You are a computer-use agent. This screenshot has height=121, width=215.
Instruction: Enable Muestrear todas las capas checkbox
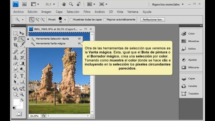click(x=71, y=19)
